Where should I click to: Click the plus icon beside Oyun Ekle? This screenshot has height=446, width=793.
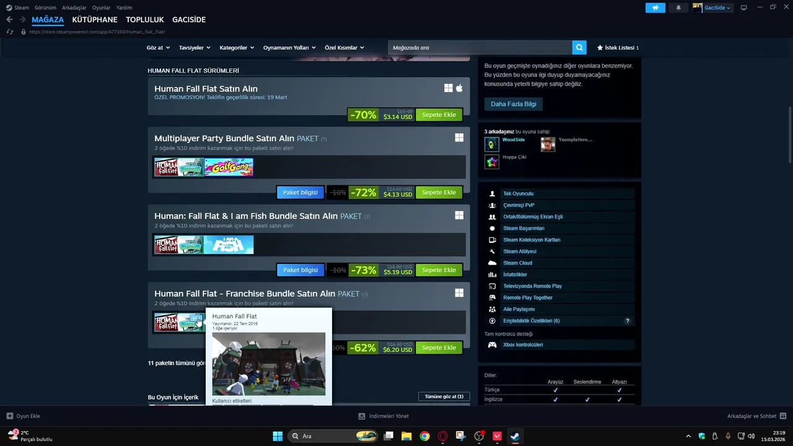9,416
